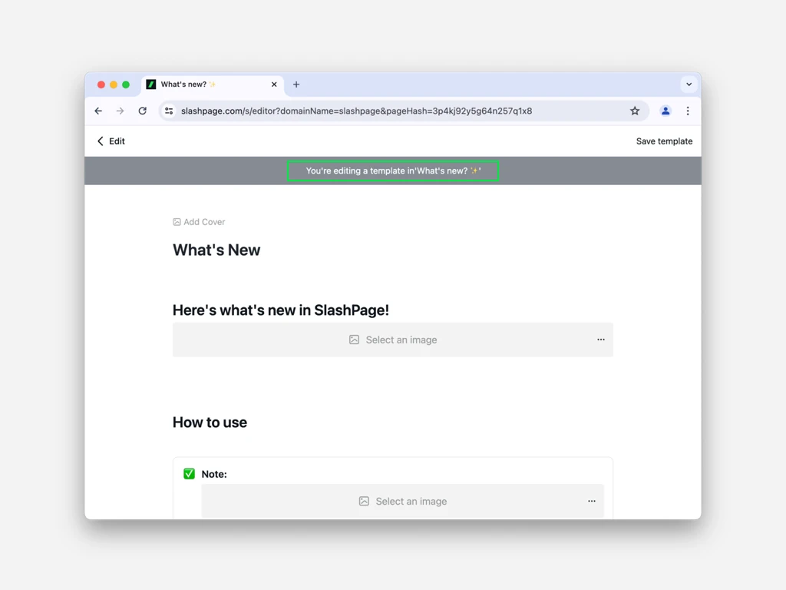786x590 pixels.
Task: Click the browser forward arrow
Action: click(x=120, y=111)
